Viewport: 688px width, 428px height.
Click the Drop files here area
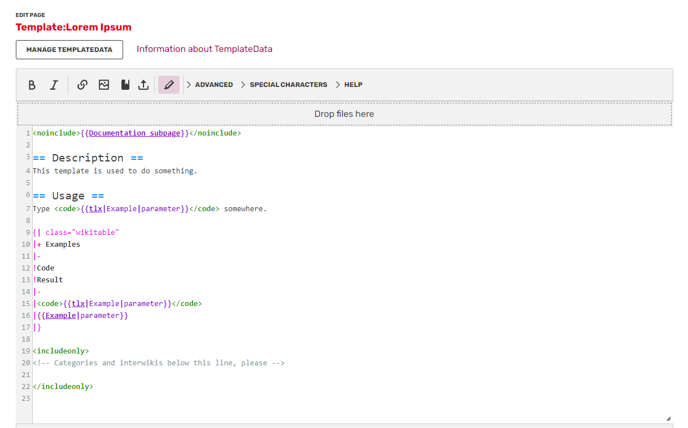pyautogui.click(x=344, y=114)
